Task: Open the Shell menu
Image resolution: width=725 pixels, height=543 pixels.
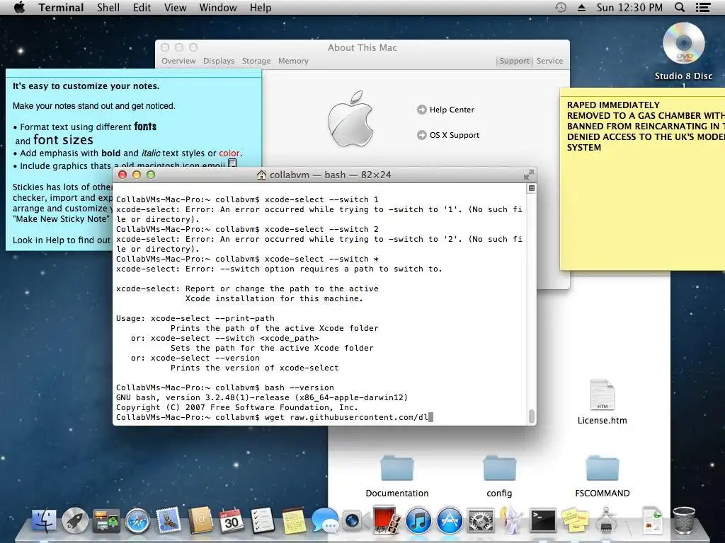Action: (108, 7)
